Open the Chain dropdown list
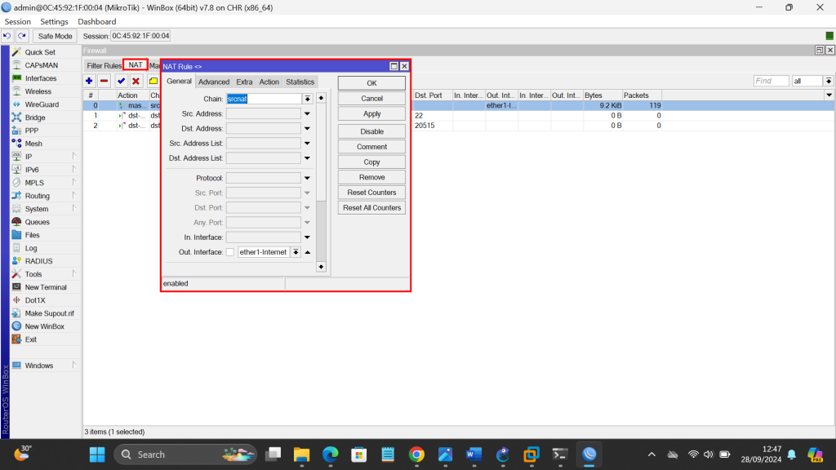 pos(308,99)
